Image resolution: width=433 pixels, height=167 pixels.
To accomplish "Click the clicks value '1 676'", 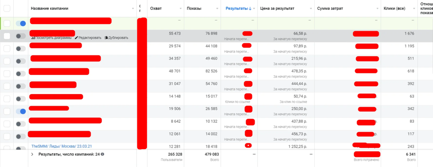I will [x=410, y=33].
